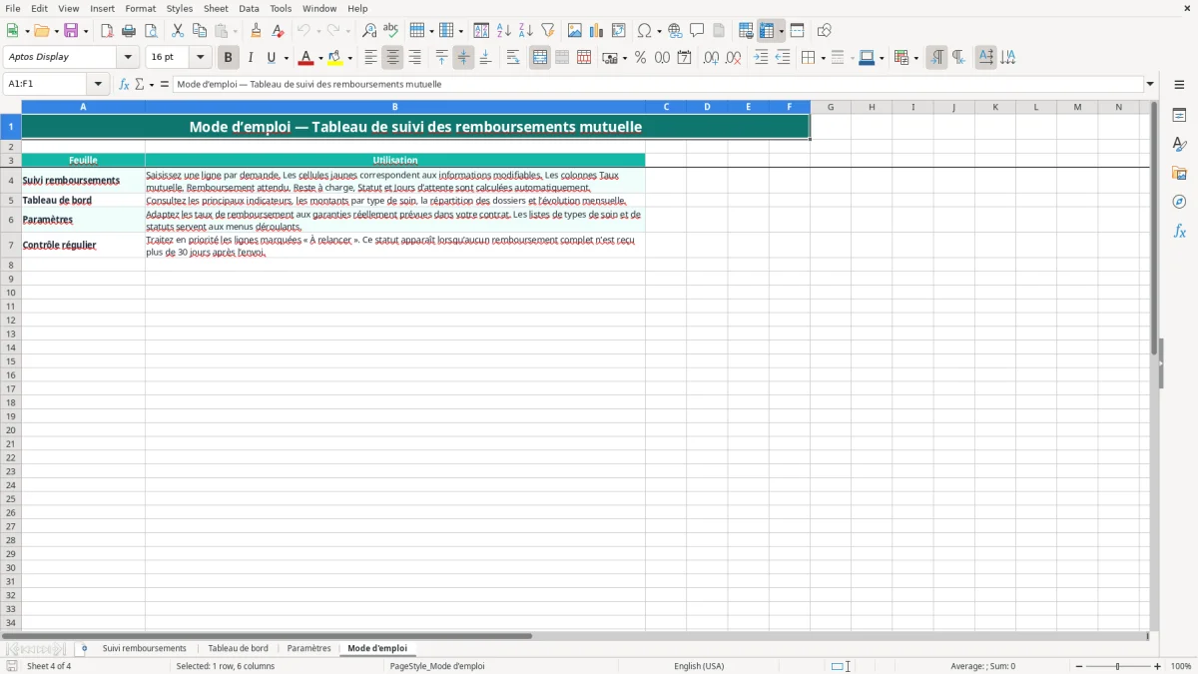Toggle Wrap Text
The width and height of the screenshot is (1198, 674).
pyautogui.click(x=513, y=58)
